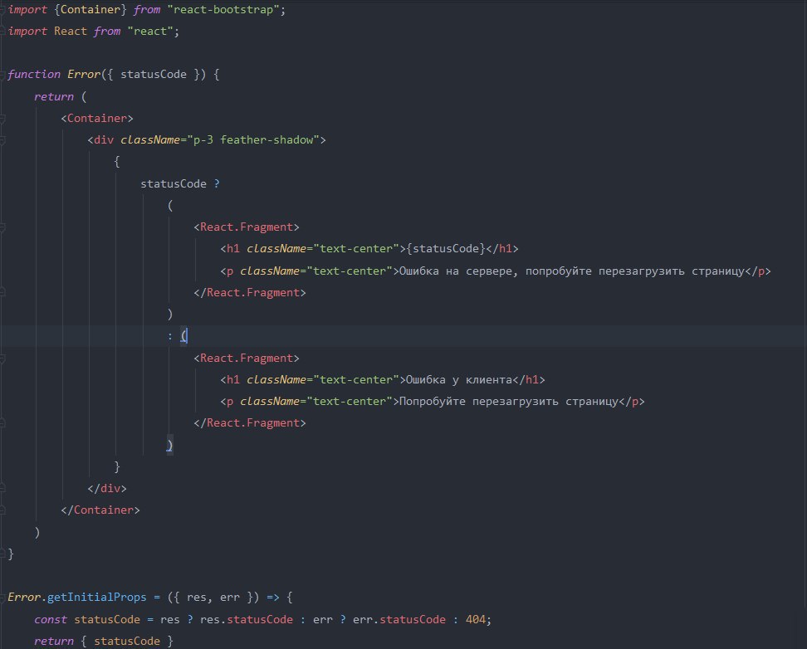Click the paragraph text "Попробуйте перезагрузить страницу"

tap(508, 402)
